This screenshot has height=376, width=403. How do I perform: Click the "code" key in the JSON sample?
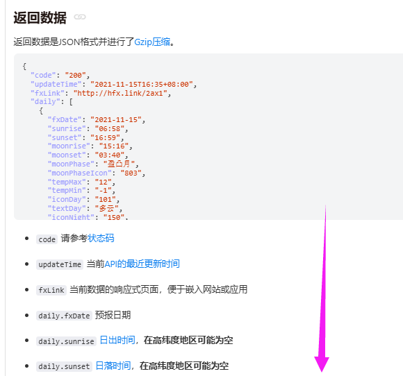point(43,75)
